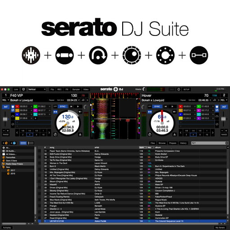Click the Autoplay button at bottom left
Viewport: 230px width, 230px height.
click(x=7, y=228)
